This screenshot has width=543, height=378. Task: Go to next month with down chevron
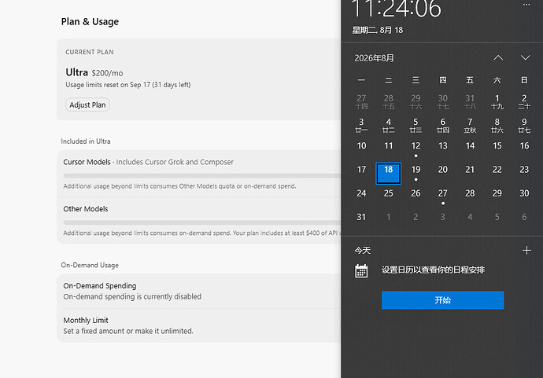coord(526,57)
